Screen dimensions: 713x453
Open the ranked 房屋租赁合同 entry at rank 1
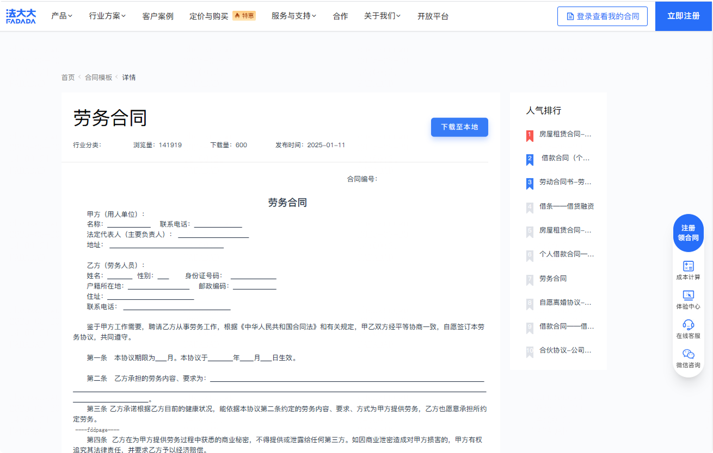(x=565, y=134)
